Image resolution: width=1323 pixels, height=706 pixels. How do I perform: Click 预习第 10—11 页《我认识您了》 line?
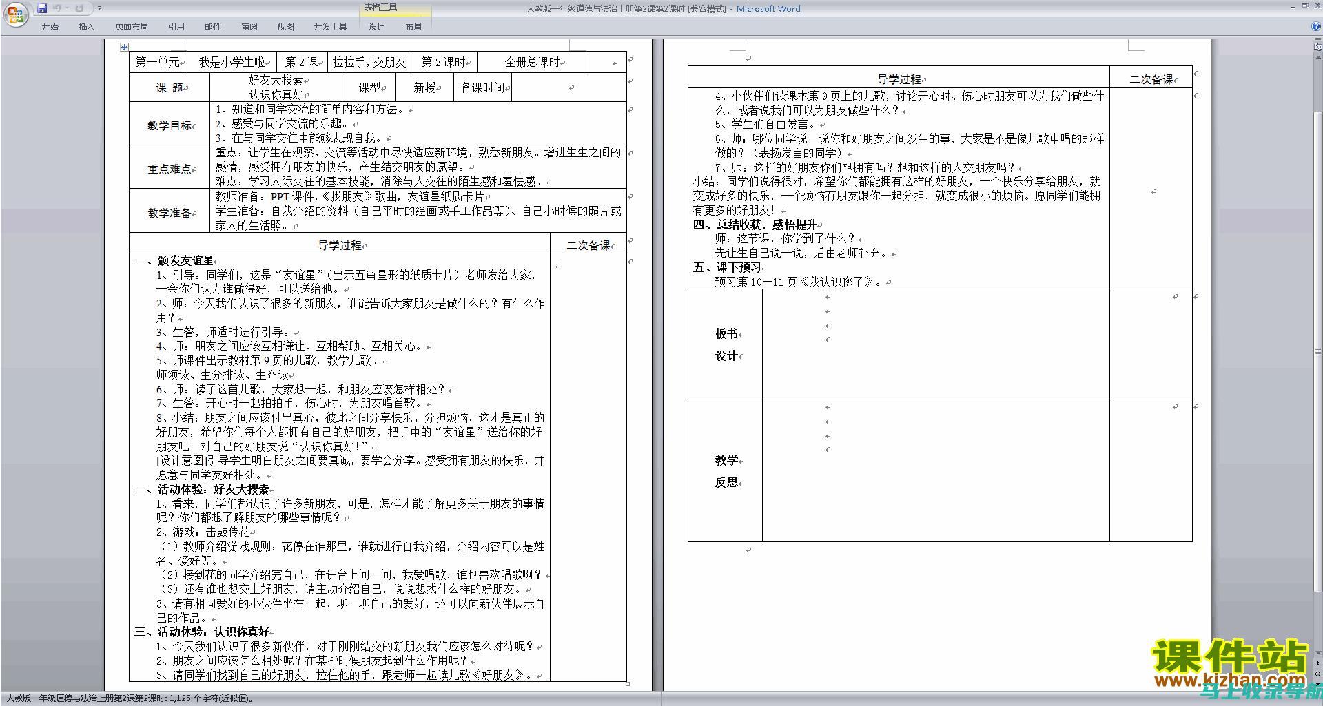[799, 282]
